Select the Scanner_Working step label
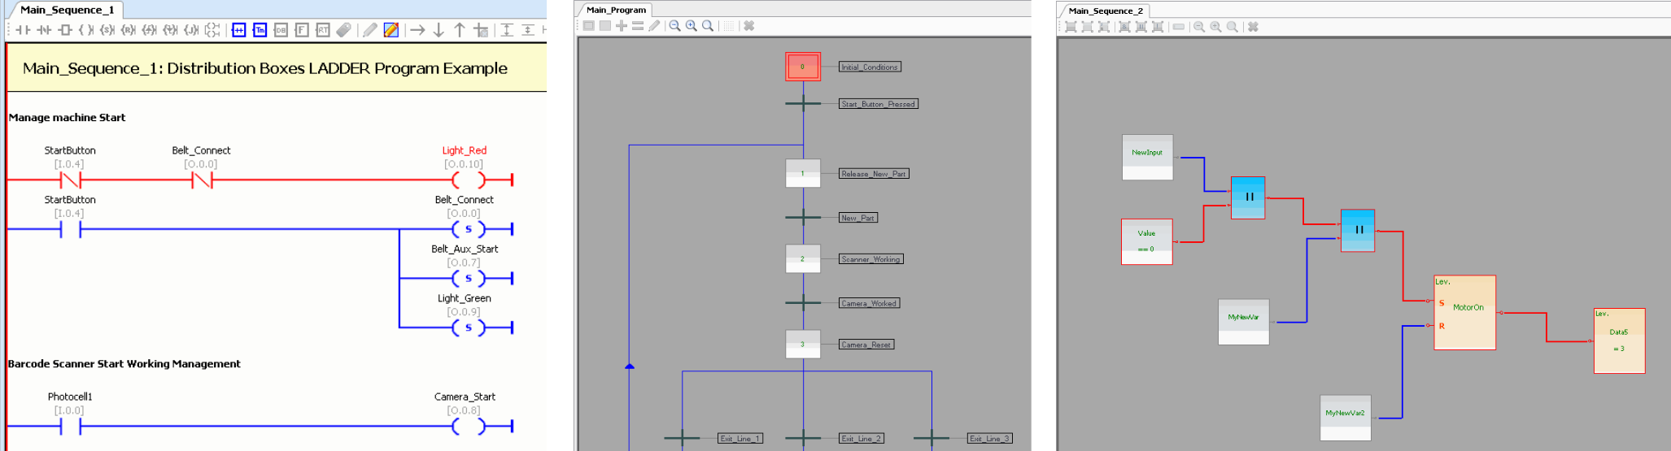This screenshot has height=451, width=1671. [870, 259]
